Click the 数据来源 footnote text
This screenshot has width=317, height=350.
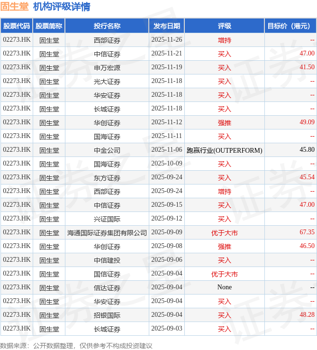[x=76, y=346]
